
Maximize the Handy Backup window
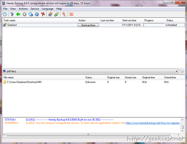(172, 2)
